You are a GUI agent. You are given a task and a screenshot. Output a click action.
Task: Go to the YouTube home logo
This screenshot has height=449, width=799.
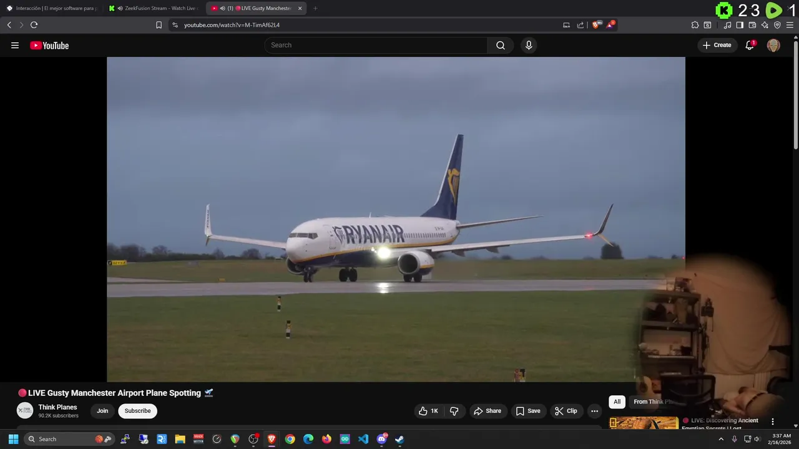(49, 46)
